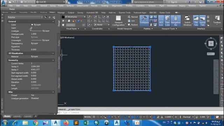Open the Switch Windows tool
Viewport: 224px width, 126px height.
click(x=187, y=21)
